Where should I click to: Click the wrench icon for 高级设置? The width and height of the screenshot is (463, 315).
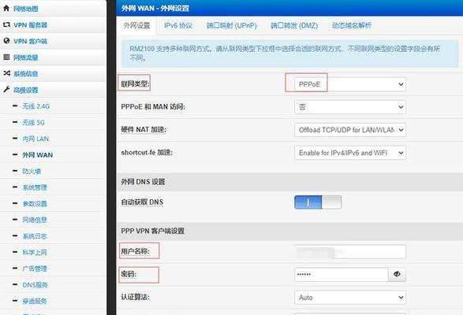[6, 89]
